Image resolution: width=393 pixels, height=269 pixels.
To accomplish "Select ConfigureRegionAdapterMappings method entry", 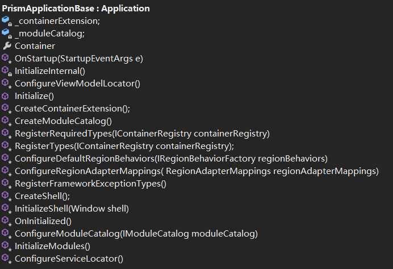I will coord(196,171).
